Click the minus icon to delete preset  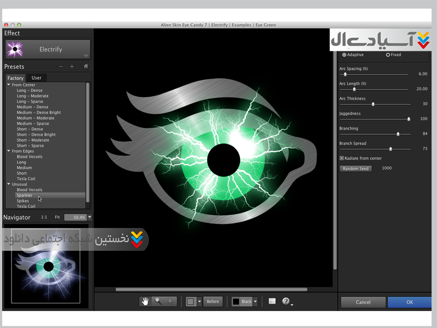click(x=61, y=67)
